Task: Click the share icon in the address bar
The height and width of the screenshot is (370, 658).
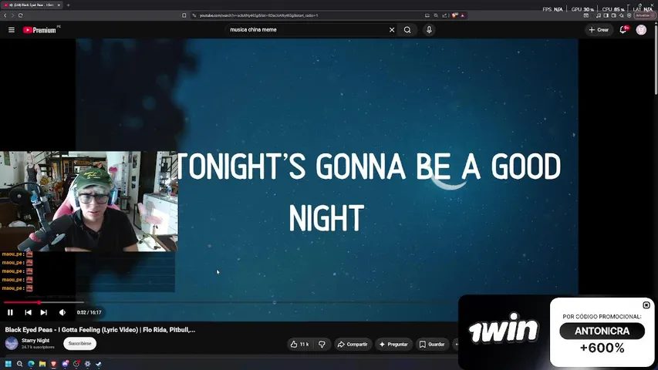Action: [445, 15]
